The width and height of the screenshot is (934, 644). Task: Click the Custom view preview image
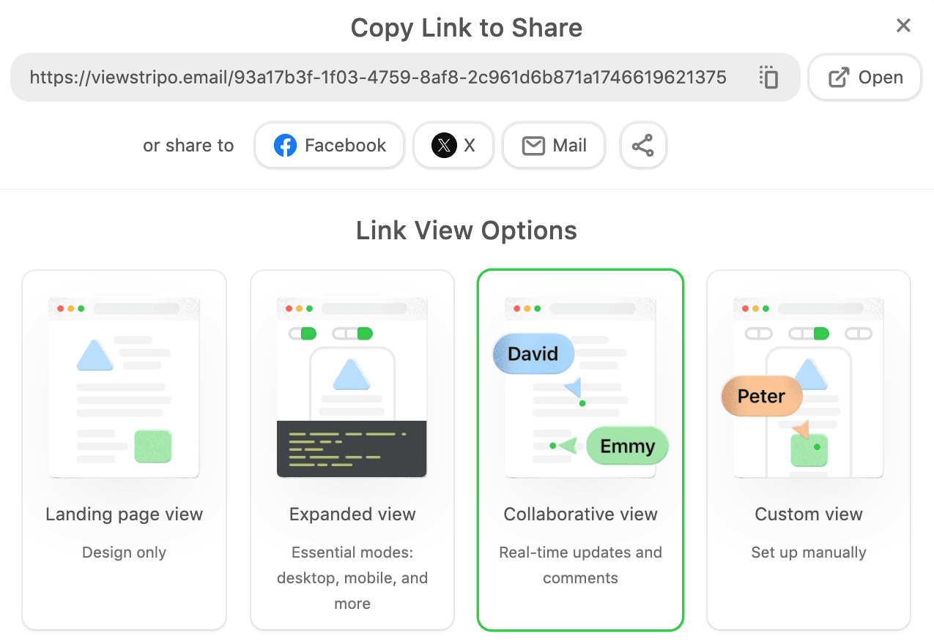click(x=808, y=386)
